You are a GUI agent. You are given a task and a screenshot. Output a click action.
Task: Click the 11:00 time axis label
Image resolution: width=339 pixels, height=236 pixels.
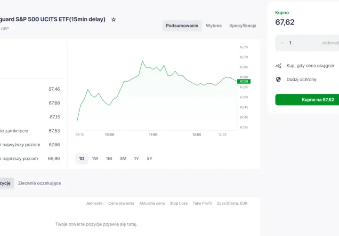(153, 135)
